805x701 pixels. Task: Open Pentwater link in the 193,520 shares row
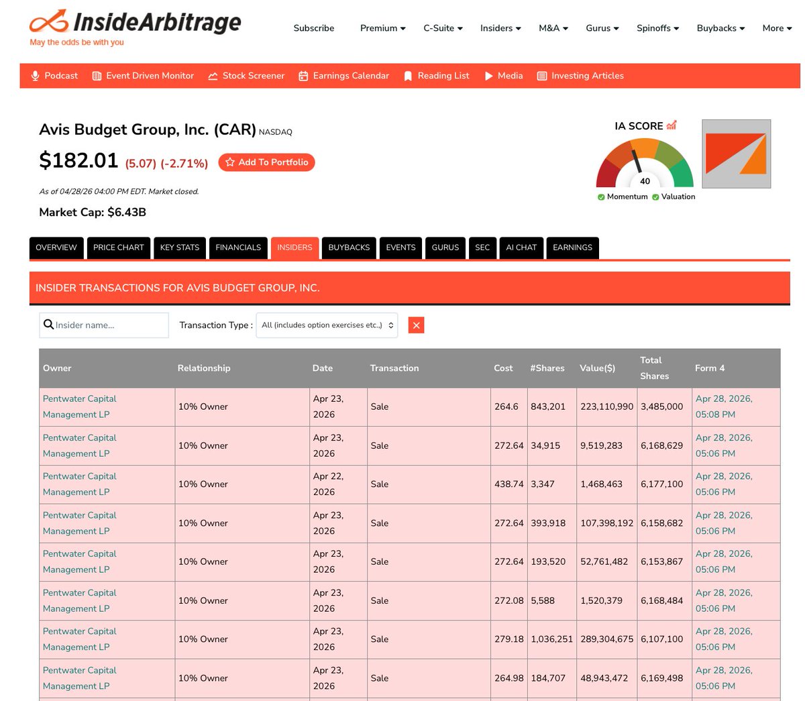point(79,561)
